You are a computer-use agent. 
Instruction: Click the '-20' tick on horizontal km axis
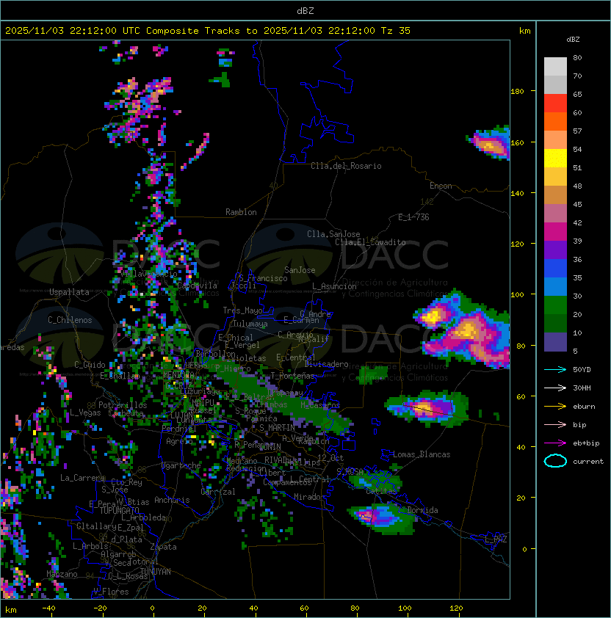(100, 608)
